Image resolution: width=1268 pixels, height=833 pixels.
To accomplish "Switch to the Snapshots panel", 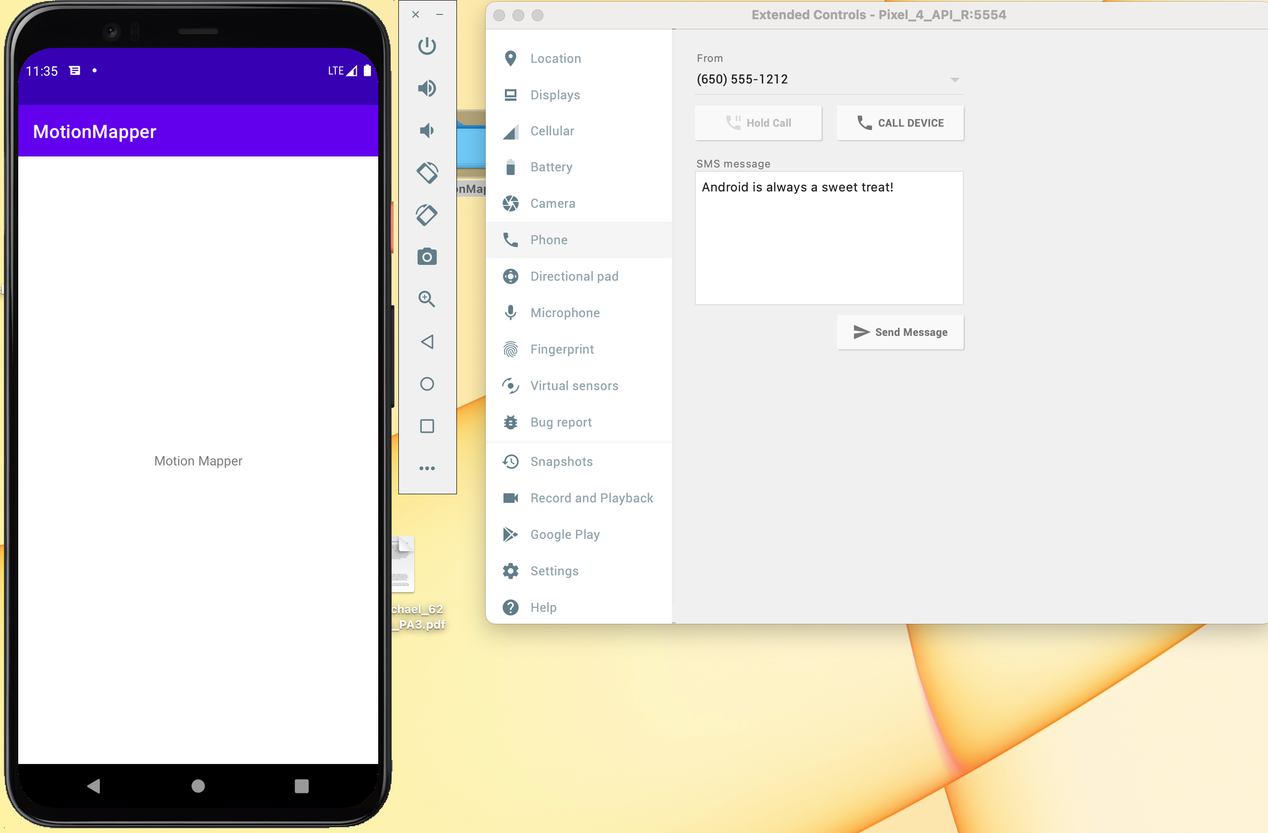I will click(x=561, y=462).
